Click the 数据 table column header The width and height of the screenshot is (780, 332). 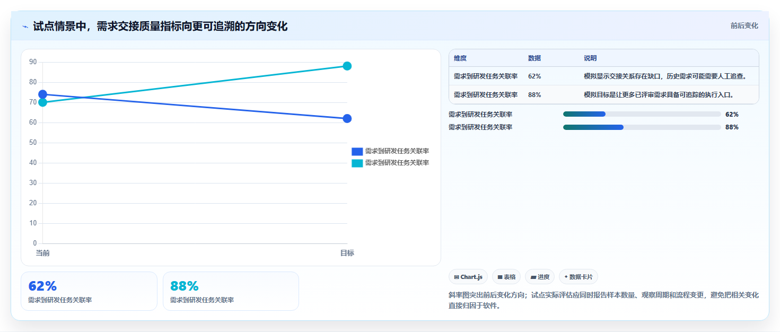point(534,58)
